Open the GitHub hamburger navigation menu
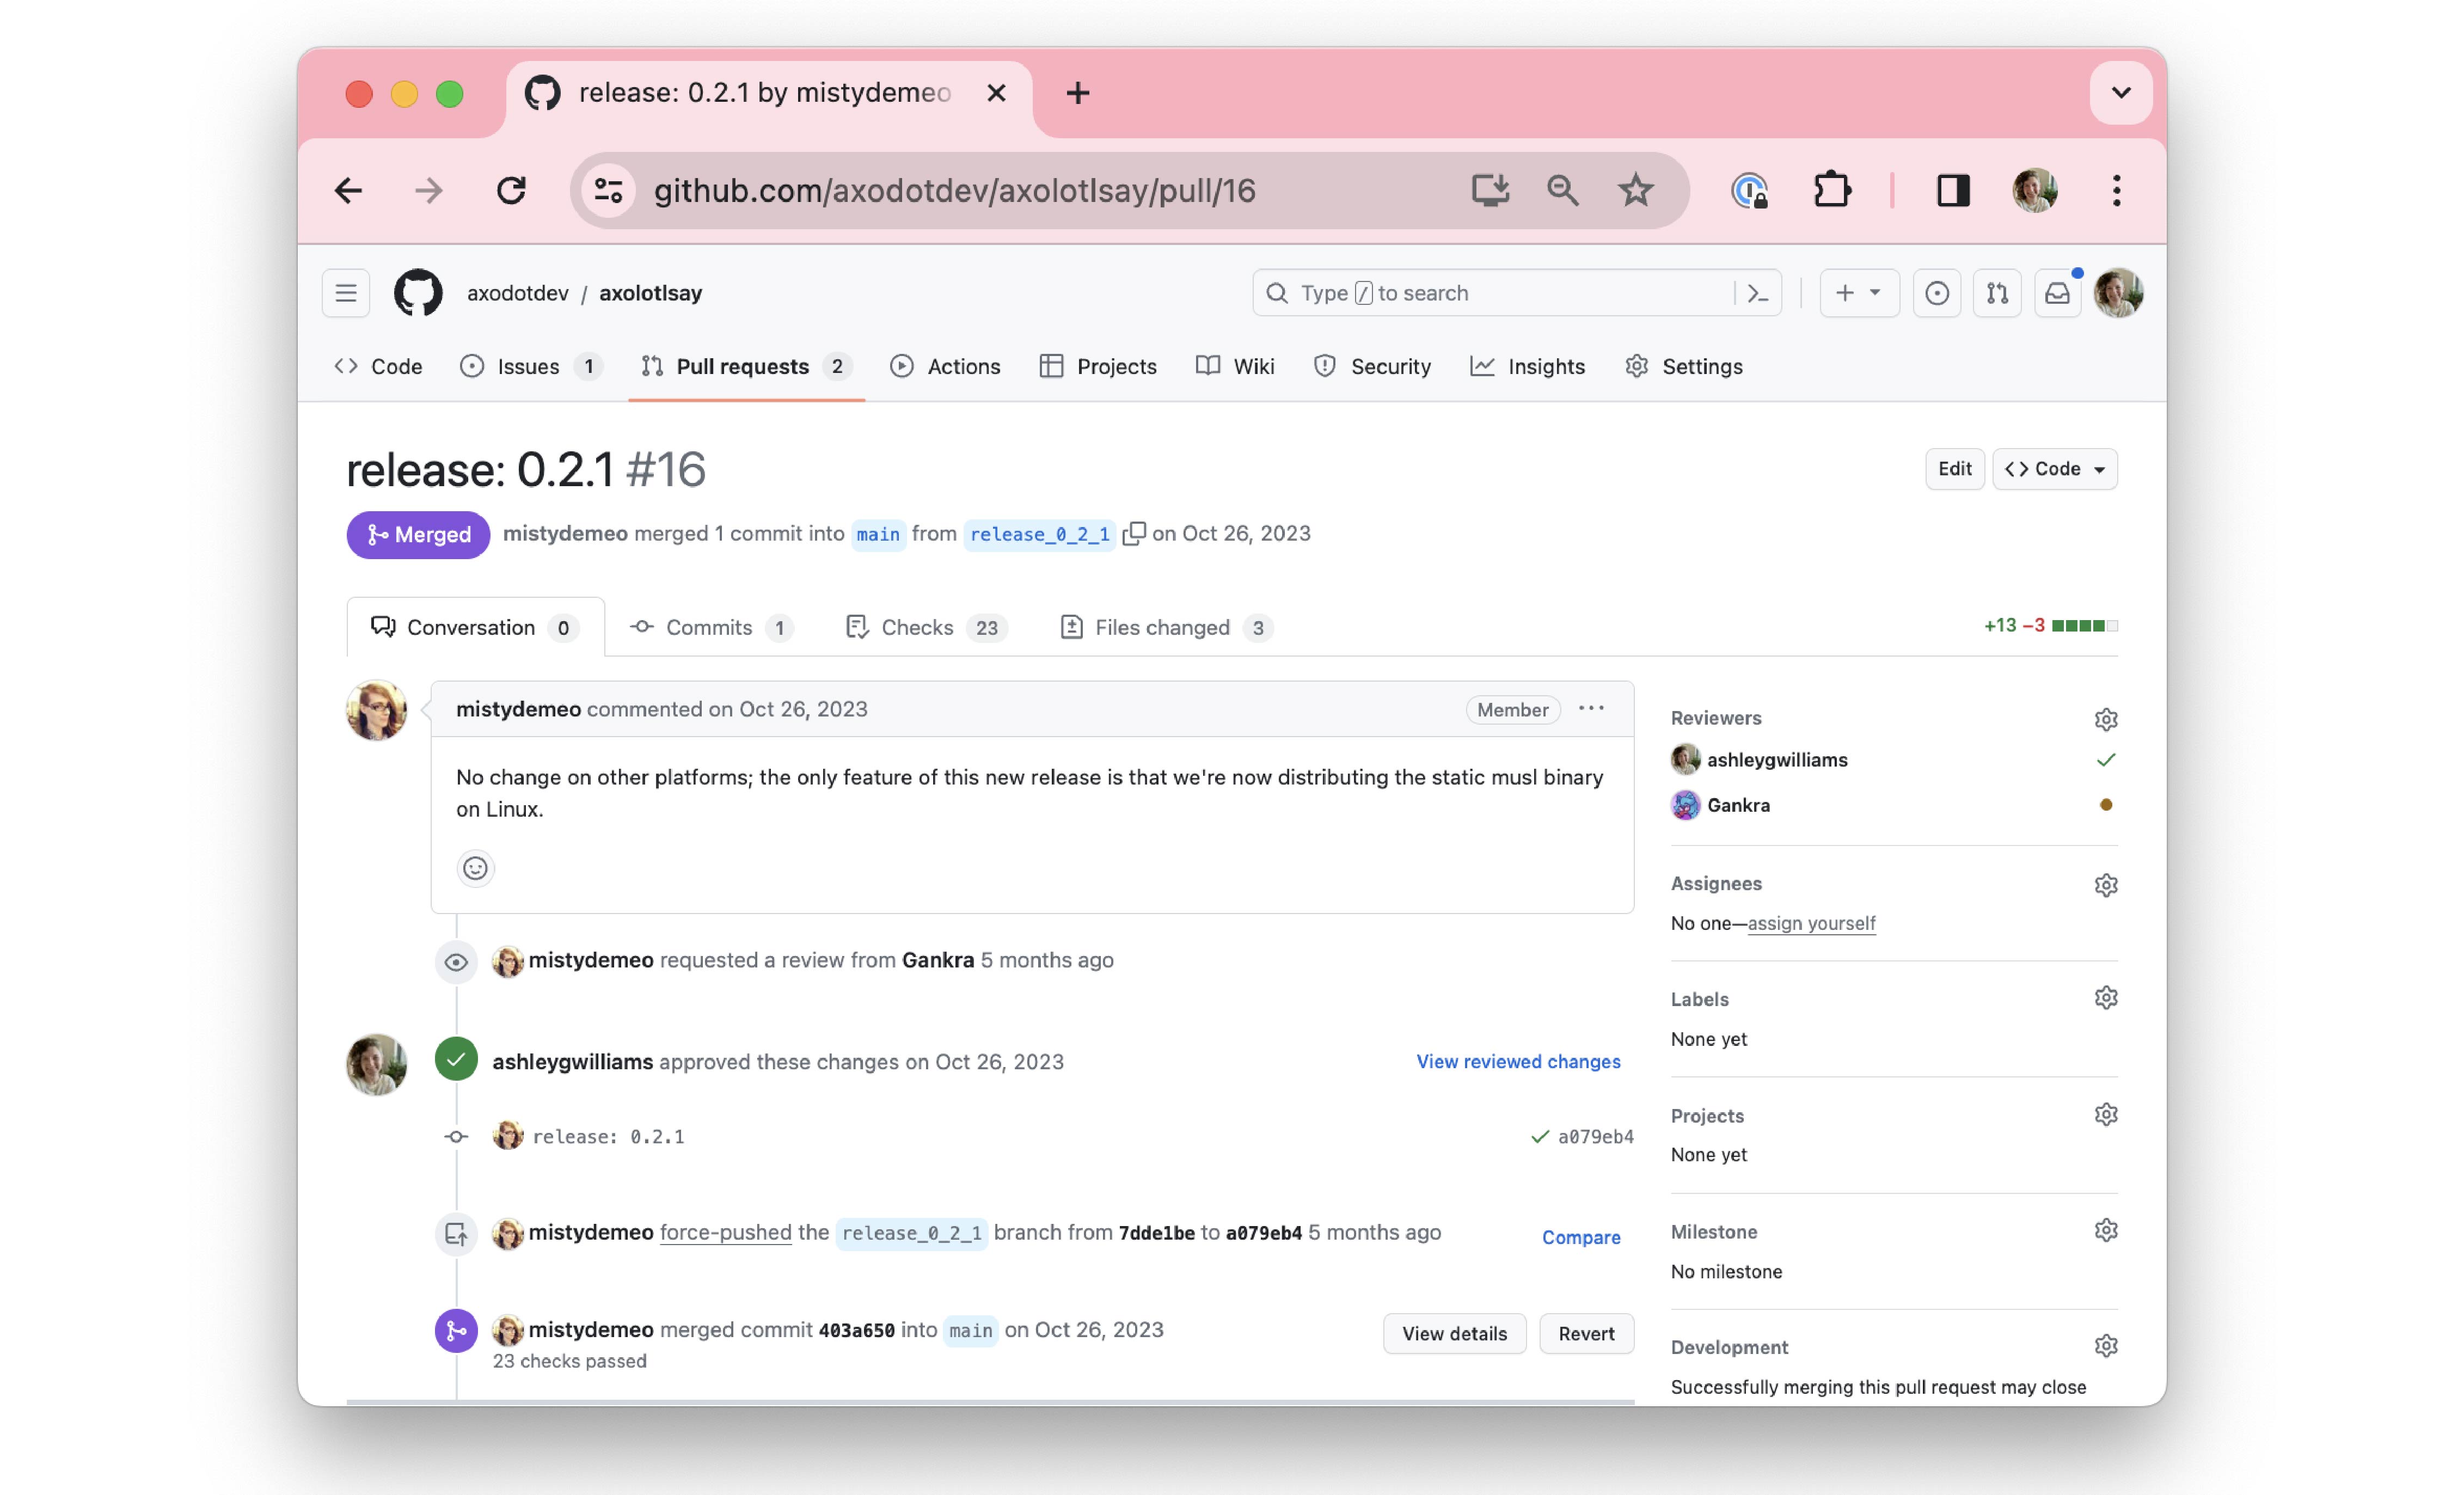 click(346, 293)
